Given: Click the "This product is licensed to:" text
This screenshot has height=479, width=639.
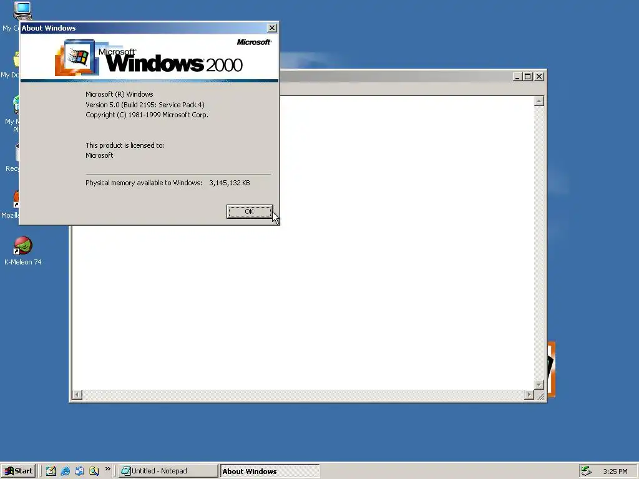Looking at the screenshot, I should [x=125, y=145].
